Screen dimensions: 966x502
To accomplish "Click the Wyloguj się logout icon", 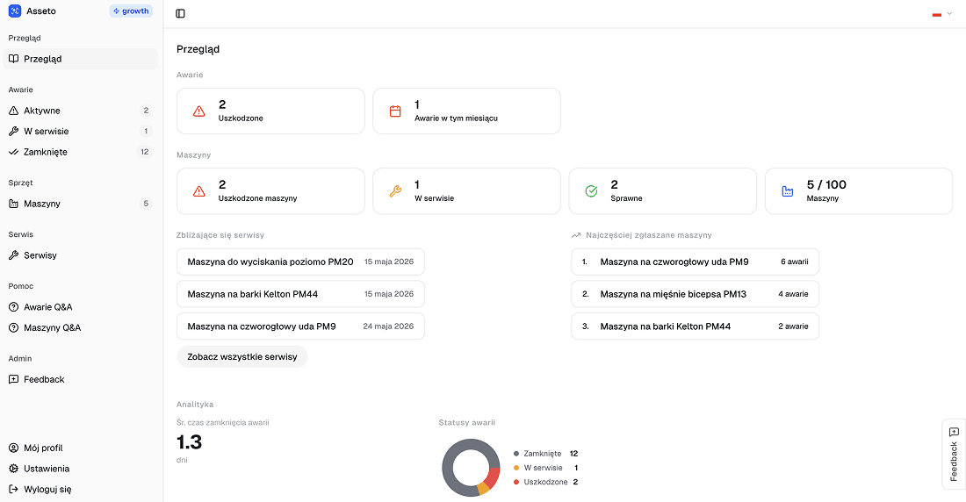I will coord(14,490).
